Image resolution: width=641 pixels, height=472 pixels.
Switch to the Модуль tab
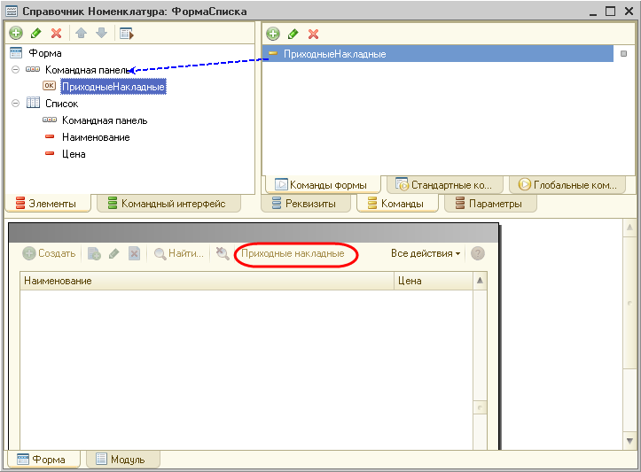coord(122,460)
